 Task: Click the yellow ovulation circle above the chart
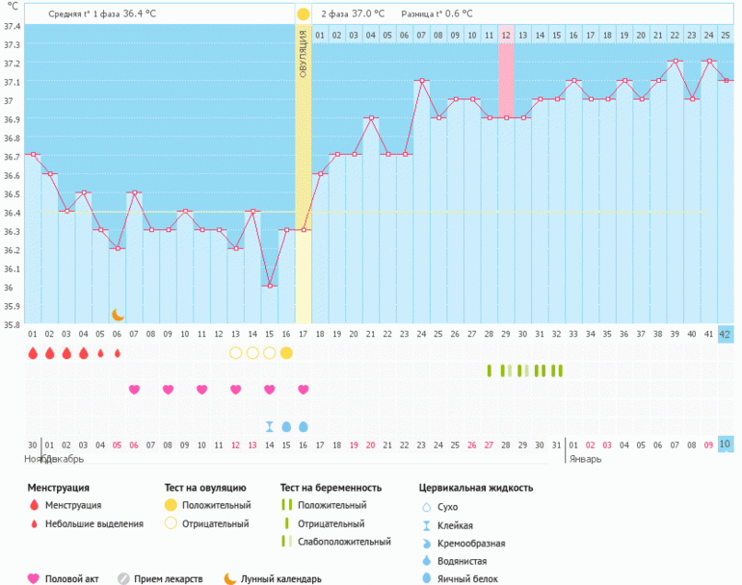click(303, 14)
